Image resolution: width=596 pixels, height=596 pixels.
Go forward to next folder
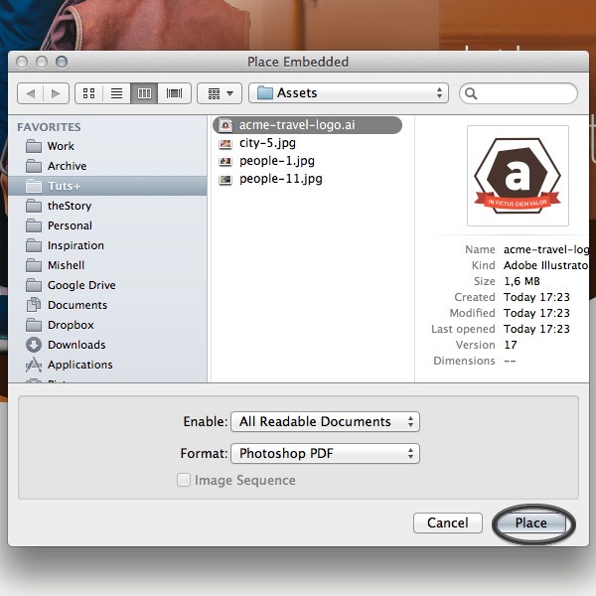(x=56, y=93)
